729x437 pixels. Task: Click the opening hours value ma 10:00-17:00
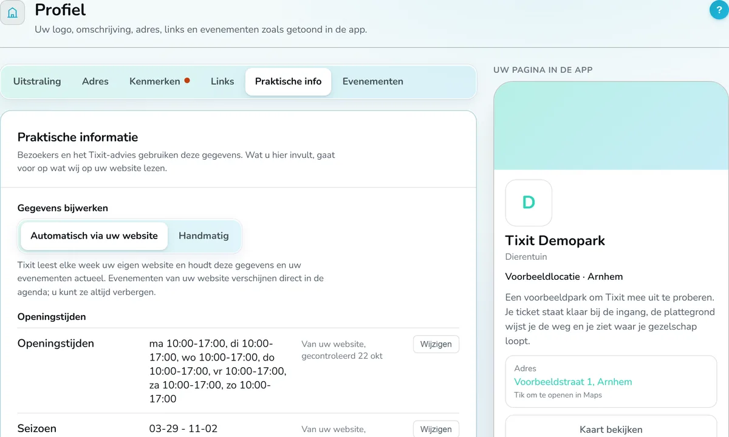218,371
